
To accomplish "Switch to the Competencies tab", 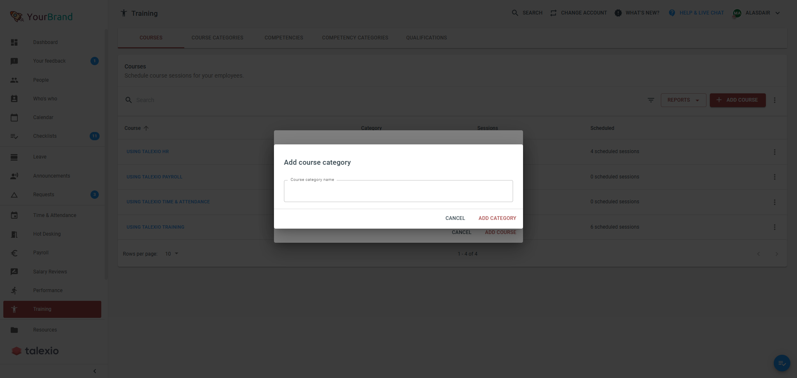I will [x=284, y=38].
